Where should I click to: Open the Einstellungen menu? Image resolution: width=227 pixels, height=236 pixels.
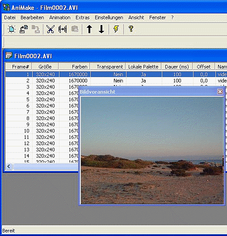tap(109, 17)
